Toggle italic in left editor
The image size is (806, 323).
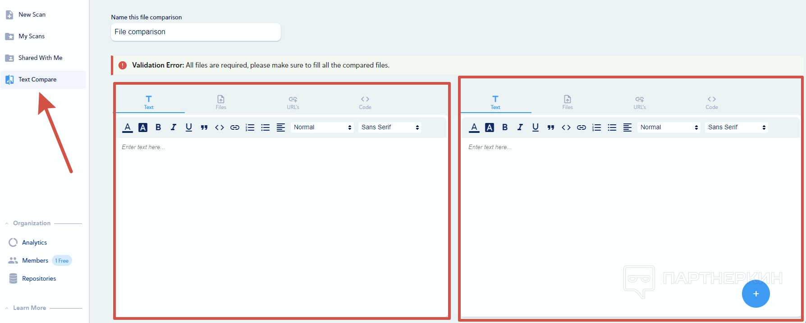174,127
